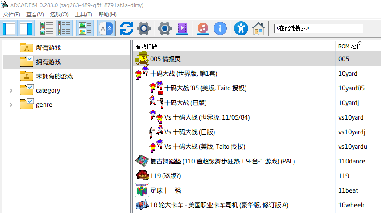Select the 所有游戏 folder
Image resolution: width=381 pixels, height=213 pixels.
48,48
